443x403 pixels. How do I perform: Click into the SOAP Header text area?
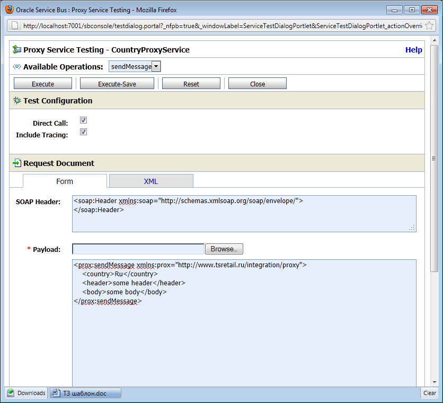pyautogui.click(x=244, y=214)
